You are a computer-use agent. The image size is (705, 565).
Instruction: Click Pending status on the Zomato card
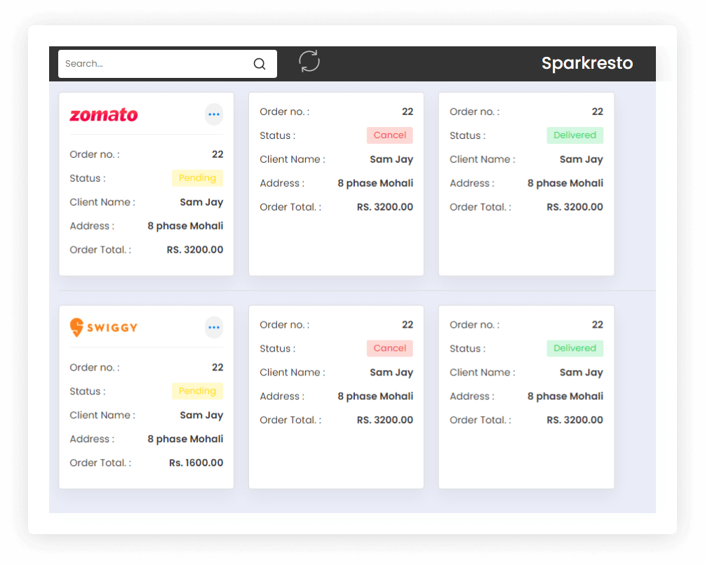197,178
